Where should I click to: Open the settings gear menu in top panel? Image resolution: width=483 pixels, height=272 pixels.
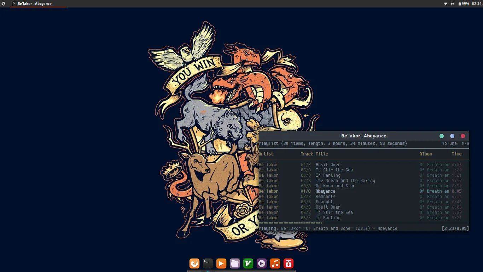4,4
